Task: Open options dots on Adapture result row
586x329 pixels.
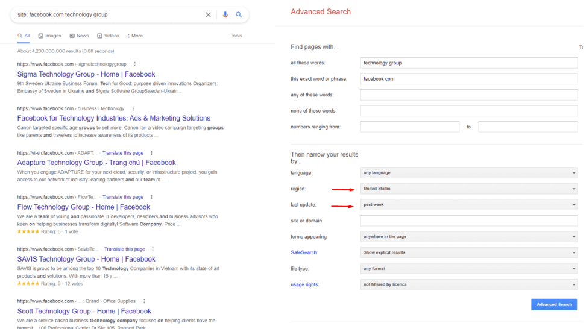Action: [151, 153]
